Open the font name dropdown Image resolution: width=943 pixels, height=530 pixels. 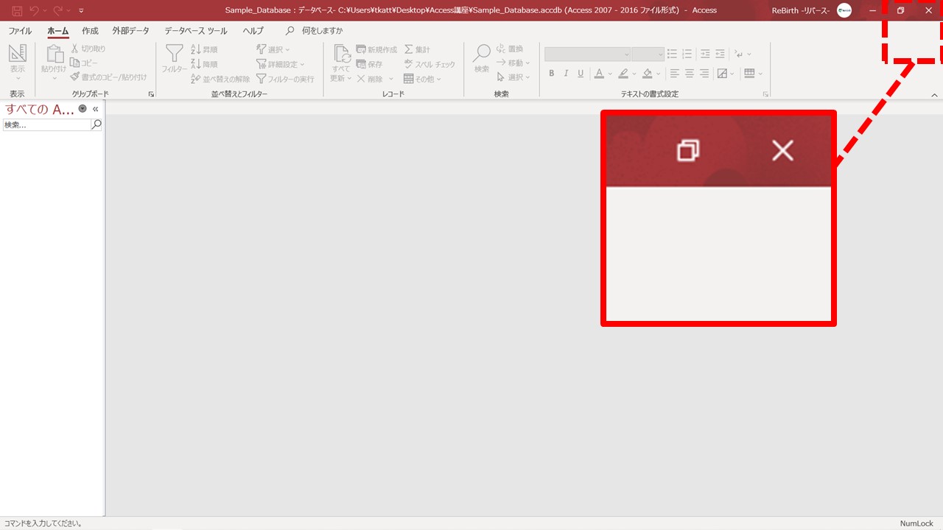(626, 54)
